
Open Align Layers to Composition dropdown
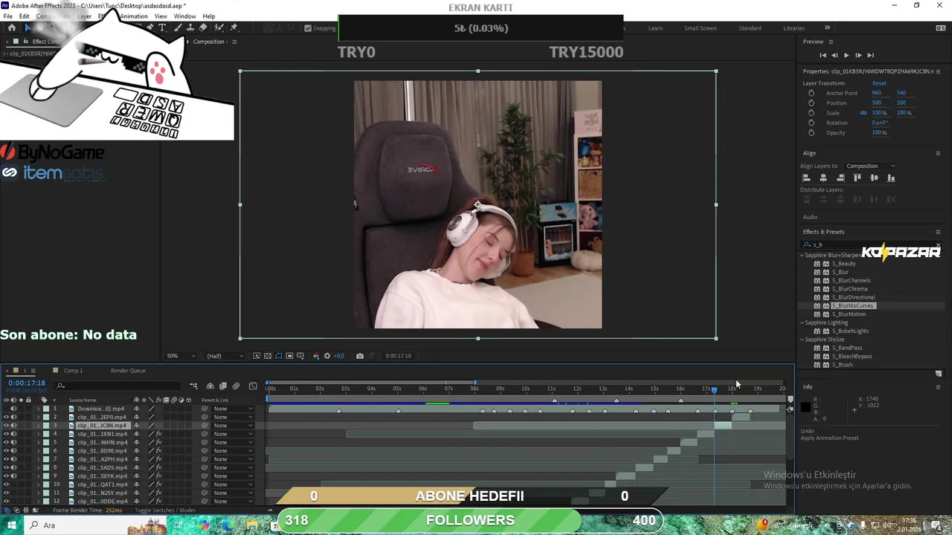[870, 166]
